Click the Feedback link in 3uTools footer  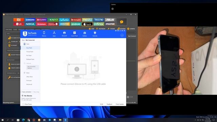point(109,104)
